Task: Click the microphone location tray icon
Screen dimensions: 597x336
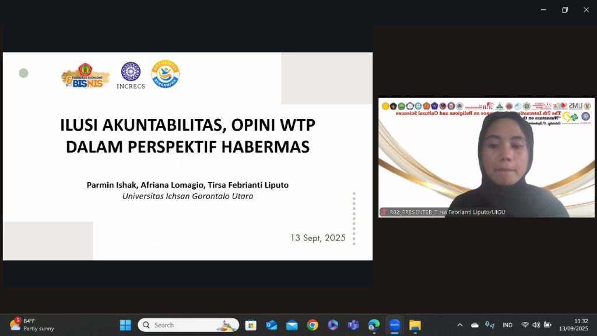Action: 490,325
